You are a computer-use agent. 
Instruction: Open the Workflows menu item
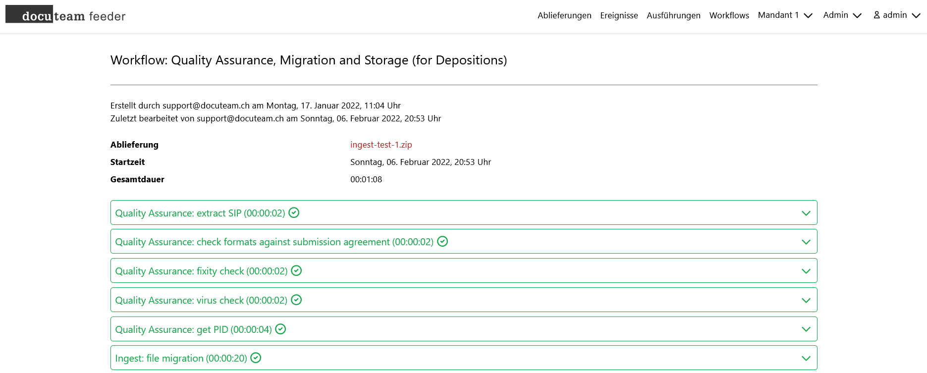(729, 15)
